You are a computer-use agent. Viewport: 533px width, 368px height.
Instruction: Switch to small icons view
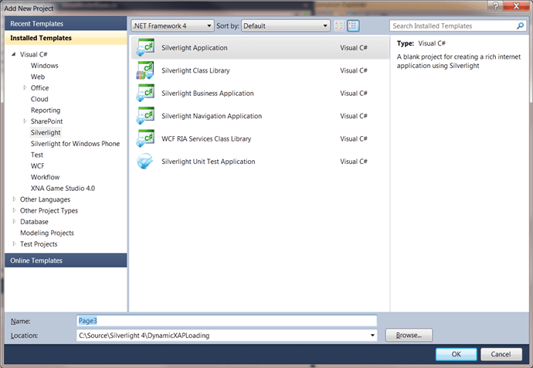coord(339,26)
